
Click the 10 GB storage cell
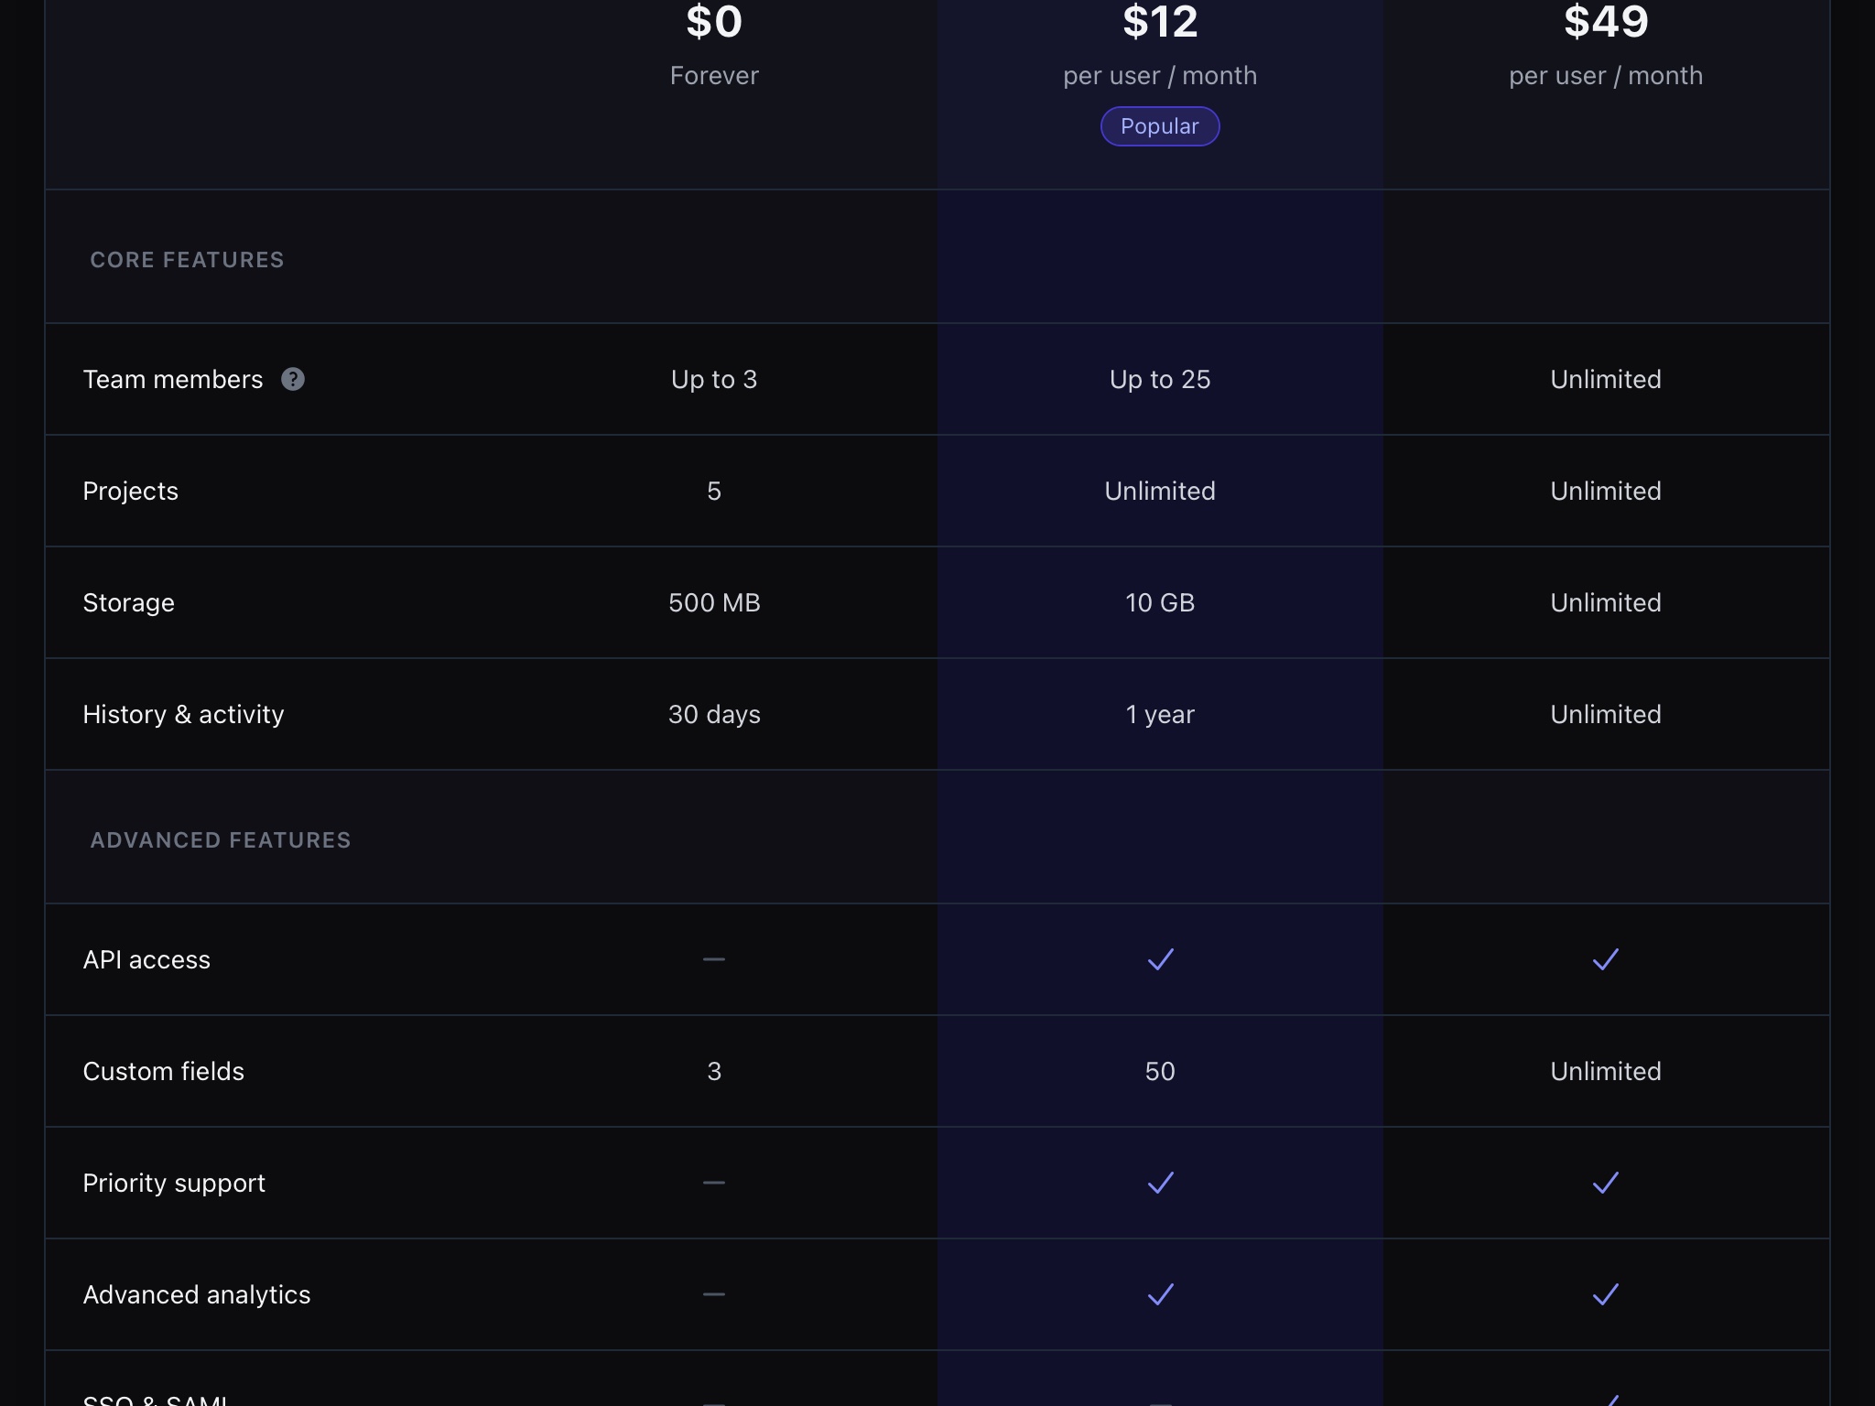[x=1159, y=602]
